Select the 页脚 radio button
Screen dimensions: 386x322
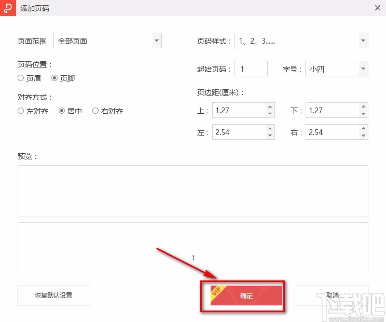54,78
